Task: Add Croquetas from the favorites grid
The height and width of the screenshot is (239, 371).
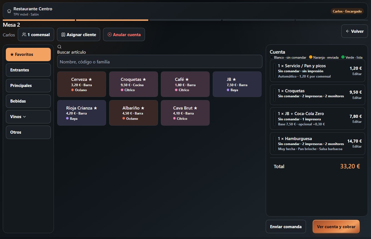Action: (133, 84)
